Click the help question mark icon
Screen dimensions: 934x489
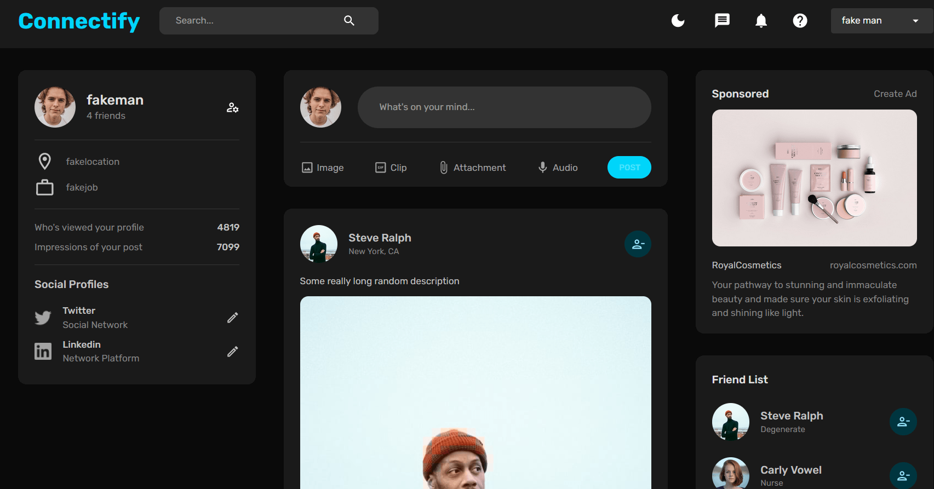point(800,21)
